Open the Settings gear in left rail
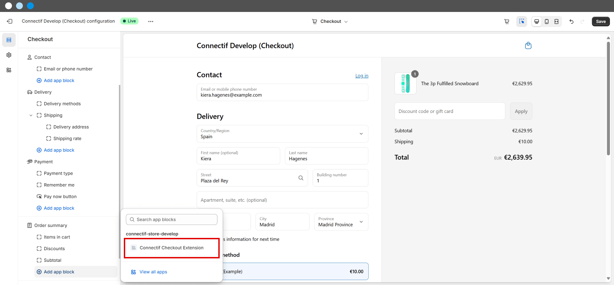Screen dimensions: 614x285 (9, 55)
